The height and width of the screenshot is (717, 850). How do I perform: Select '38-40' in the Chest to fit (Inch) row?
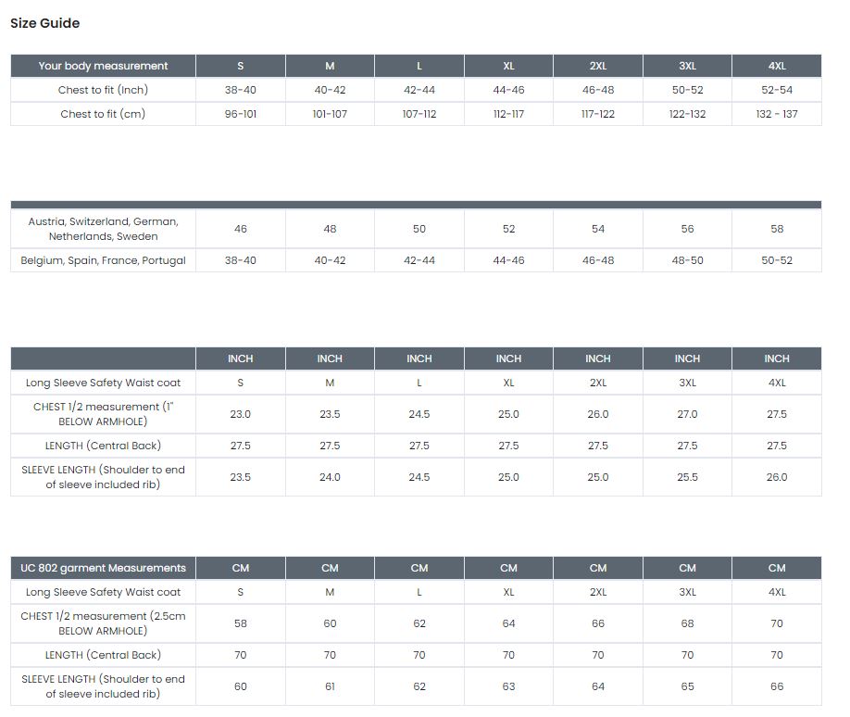pyautogui.click(x=241, y=90)
